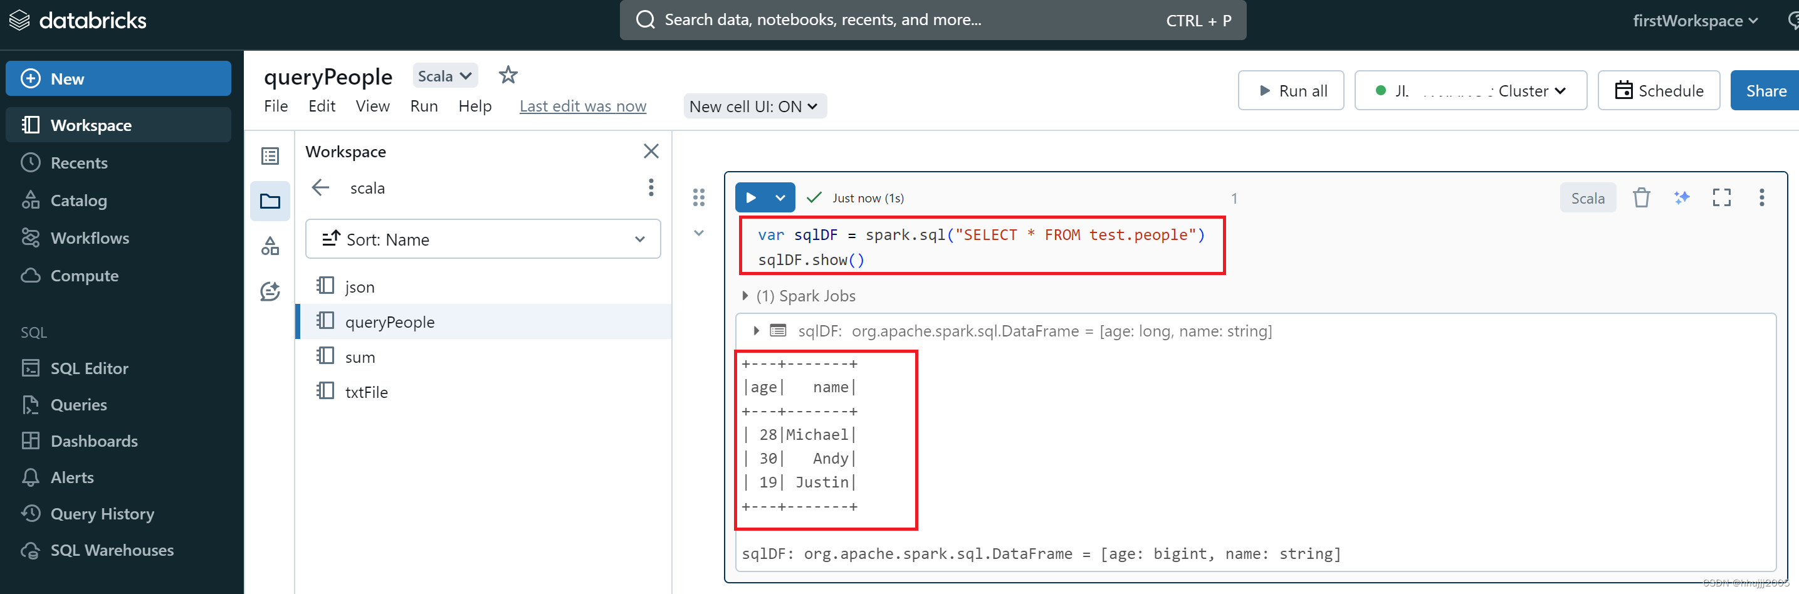The width and height of the screenshot is (1799, 594).
Task: Favorite the notebook with star icon
Action: tap(508, 75)
